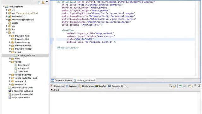The image size is (202, 114).
Task: Toggle Link with Editor in Package Explorer
Action: tap(43, 3)
